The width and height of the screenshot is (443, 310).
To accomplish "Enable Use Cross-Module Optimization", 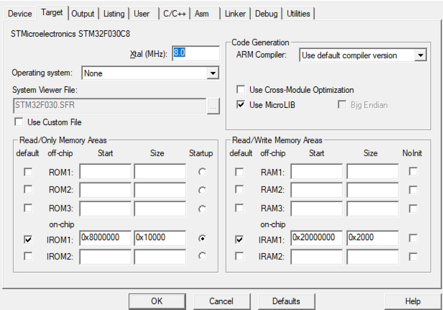I will pyautogui.click(x=241, y=90).
